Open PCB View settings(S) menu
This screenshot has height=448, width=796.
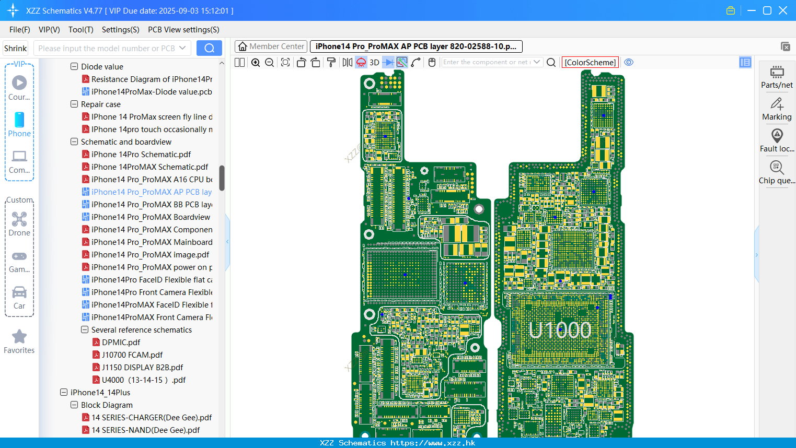(183, 29)
